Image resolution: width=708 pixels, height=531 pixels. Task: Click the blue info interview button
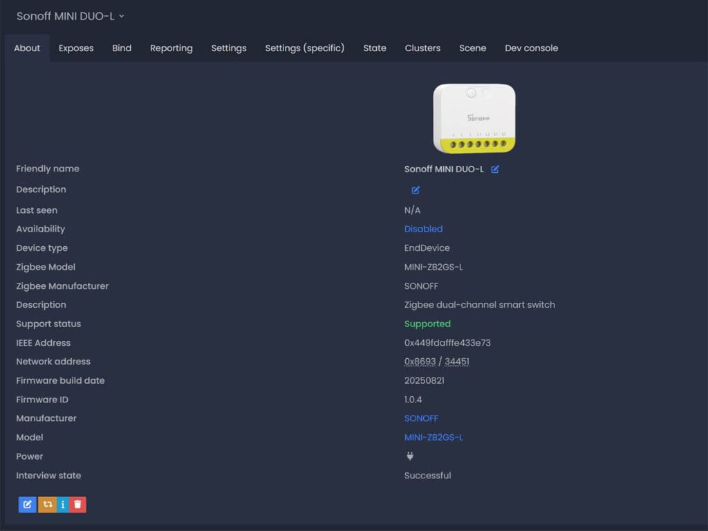coord(63,505)
